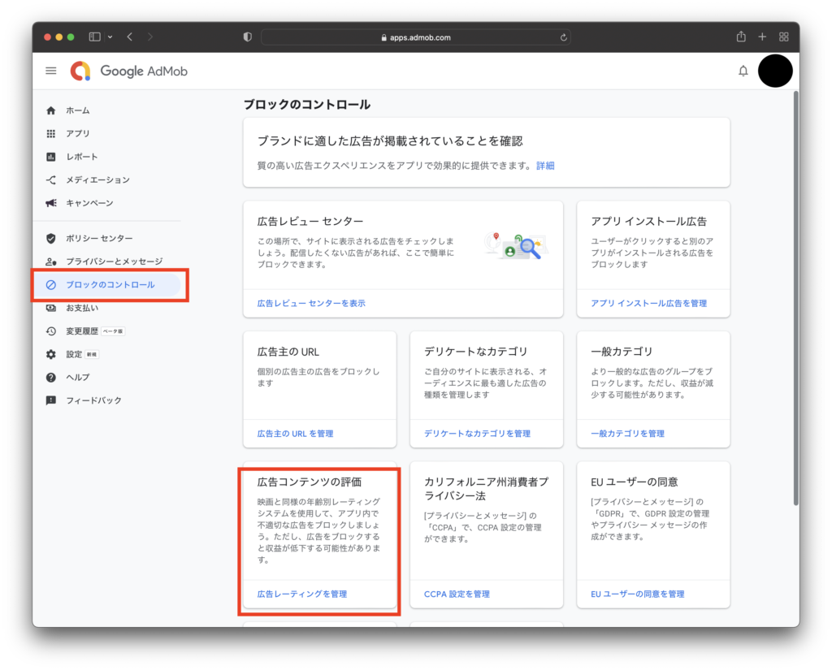832x670 pixels.
Task: Click the Apps grid icon in sidebar
Action: [51, 133]
